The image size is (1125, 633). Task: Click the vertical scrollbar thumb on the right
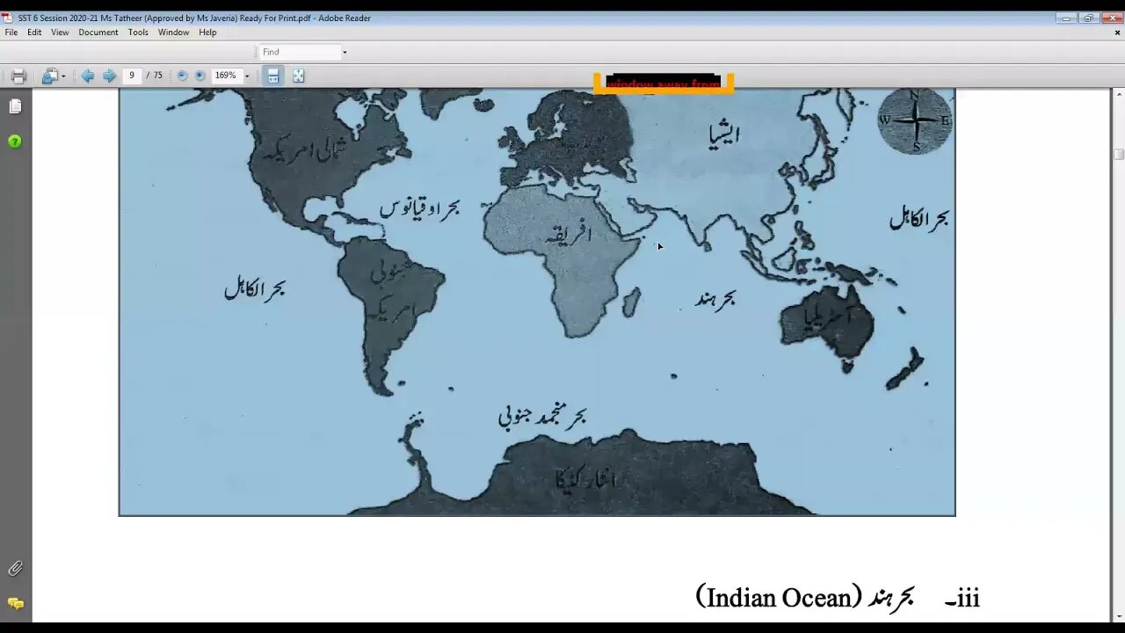point(1118,154)
